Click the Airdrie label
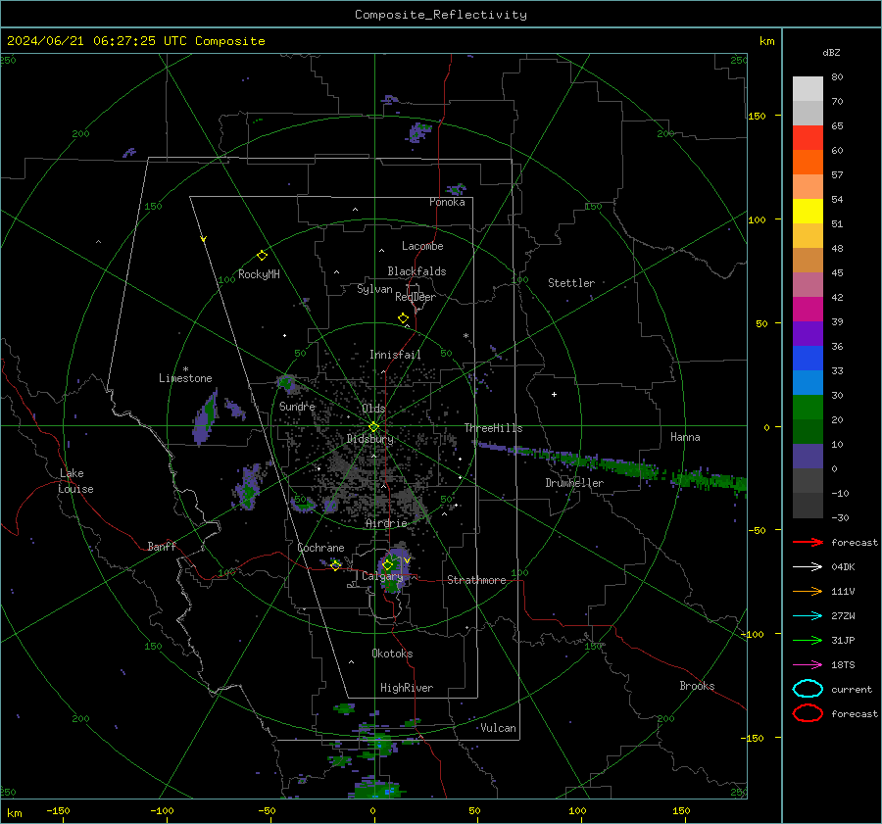The width and height of the screenshot is (882, 824). coord(386,523)
